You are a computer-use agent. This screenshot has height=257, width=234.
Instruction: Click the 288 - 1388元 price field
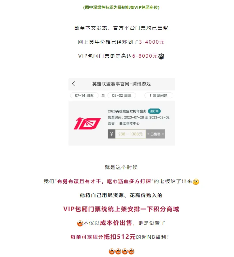[131, 134]
